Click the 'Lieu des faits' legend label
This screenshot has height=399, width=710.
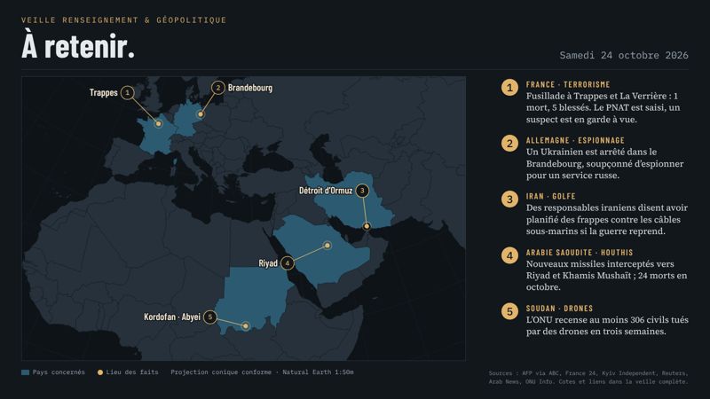pyautogui.click(x=131, y=372)
